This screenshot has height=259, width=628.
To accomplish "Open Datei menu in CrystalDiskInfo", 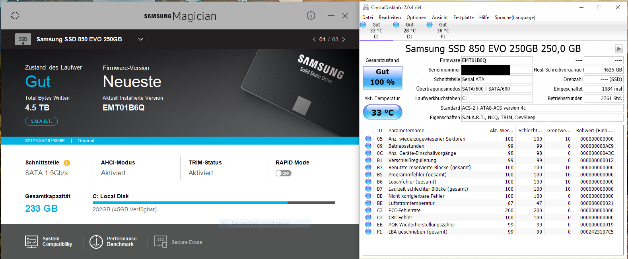I will pos(368,17).
